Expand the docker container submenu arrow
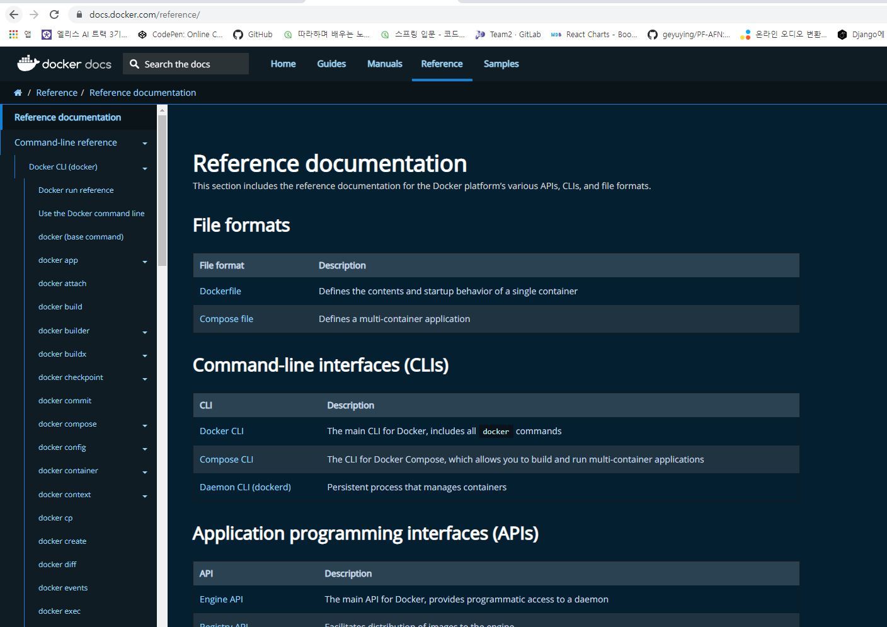This screenshot has height=627, width=887. pyautogui.click(x=145, y=472)
